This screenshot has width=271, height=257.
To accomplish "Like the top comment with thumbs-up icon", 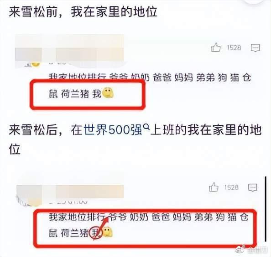I will point(215,47).
